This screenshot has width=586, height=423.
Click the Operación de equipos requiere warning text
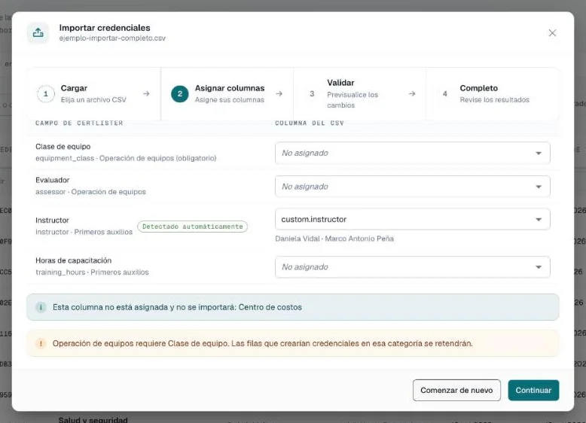[262, 343]
